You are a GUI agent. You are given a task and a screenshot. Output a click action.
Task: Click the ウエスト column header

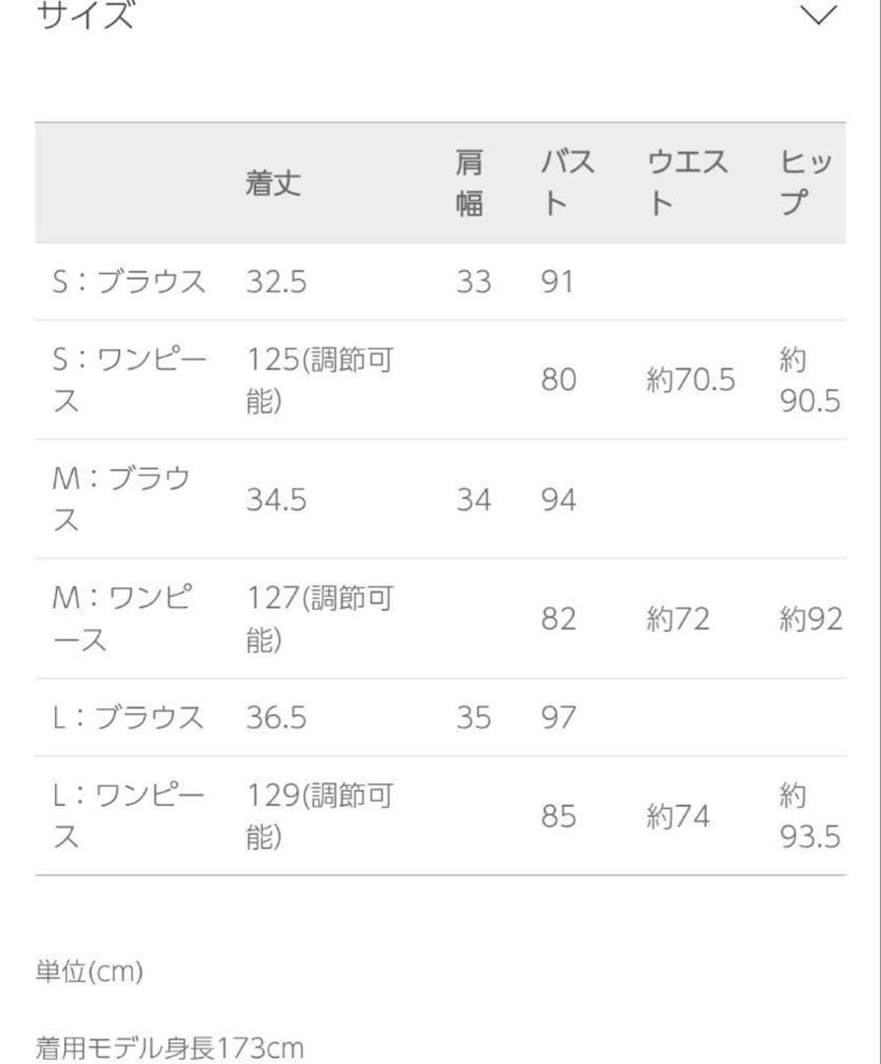(684, 182)
